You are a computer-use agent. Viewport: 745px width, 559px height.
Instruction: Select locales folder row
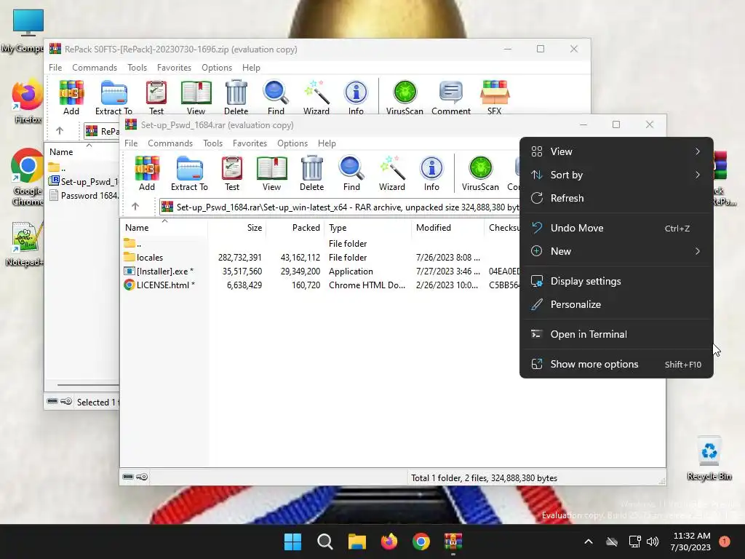coord(320,258)
